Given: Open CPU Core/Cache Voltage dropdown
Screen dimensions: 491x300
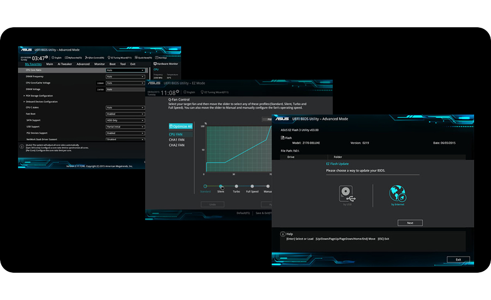Looking at the screenshot, I should click(125, 83).
